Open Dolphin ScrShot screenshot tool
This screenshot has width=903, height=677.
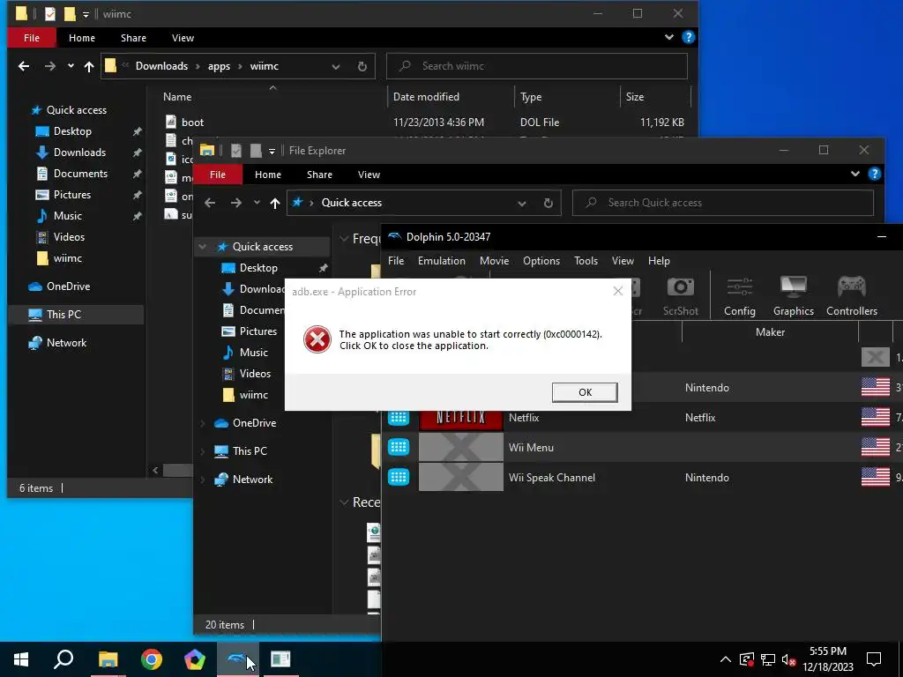click(x=680, y=296)
